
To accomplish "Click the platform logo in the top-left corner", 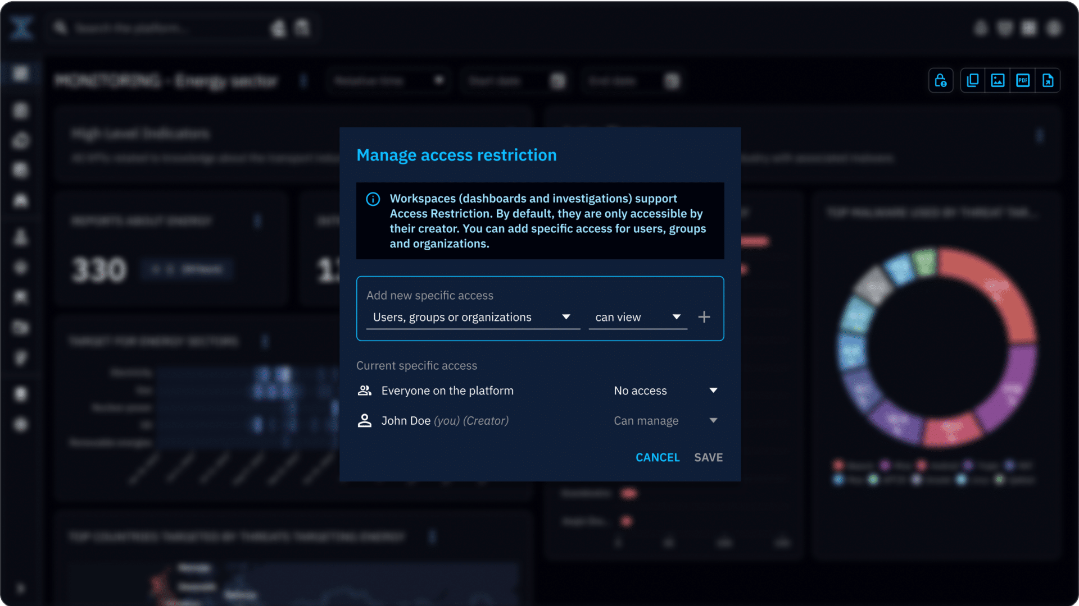I will (x=21, y=27).
